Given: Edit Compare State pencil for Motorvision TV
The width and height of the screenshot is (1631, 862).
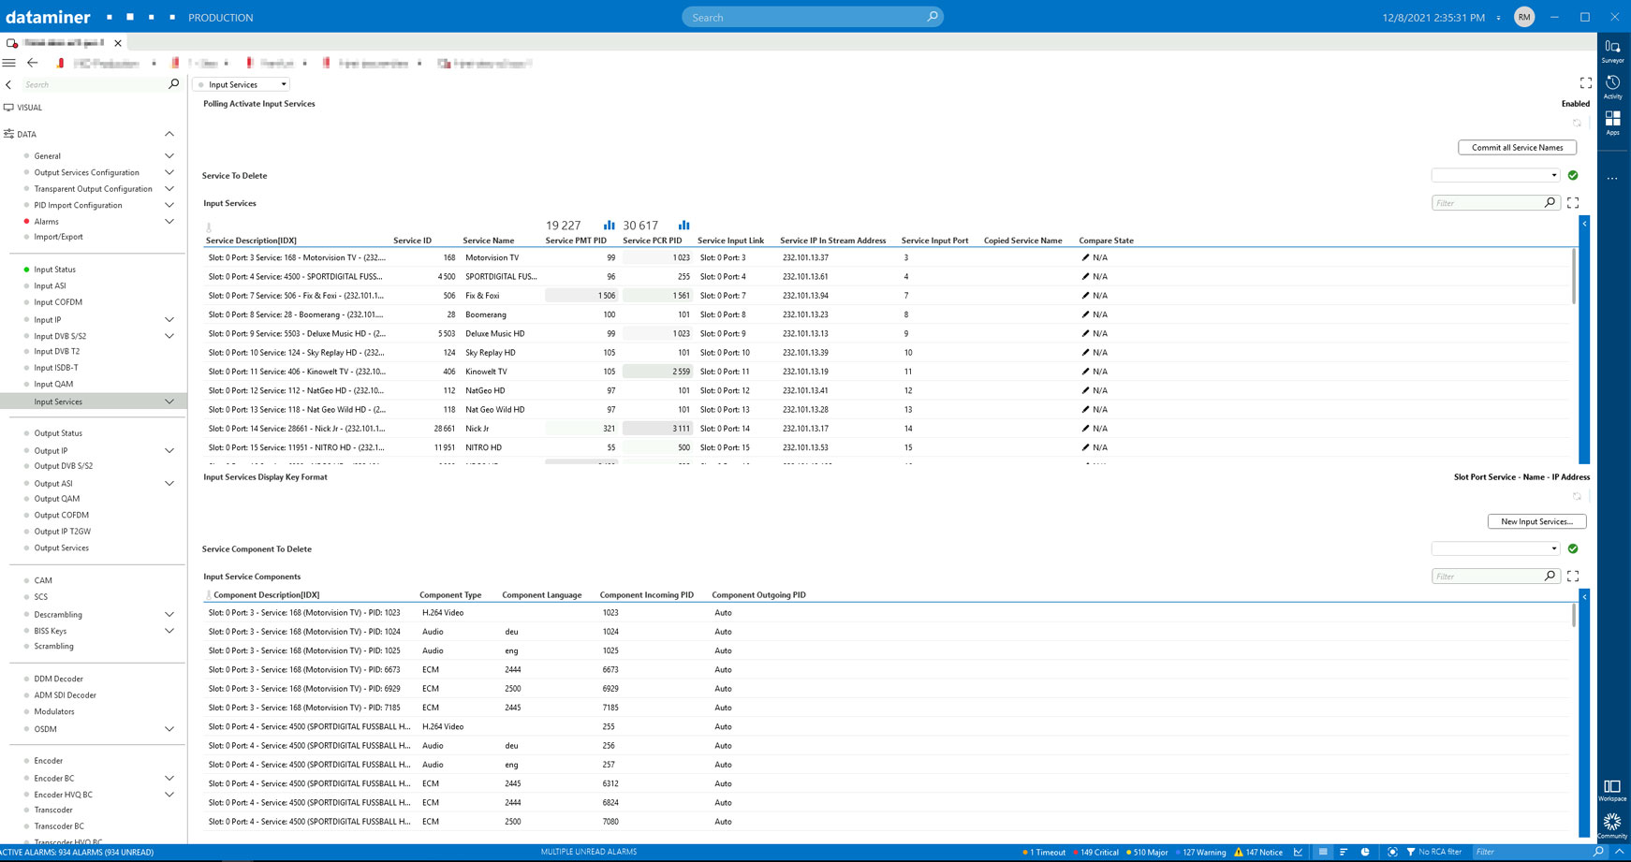Looking at the screenshot, I should [1085, 257].
